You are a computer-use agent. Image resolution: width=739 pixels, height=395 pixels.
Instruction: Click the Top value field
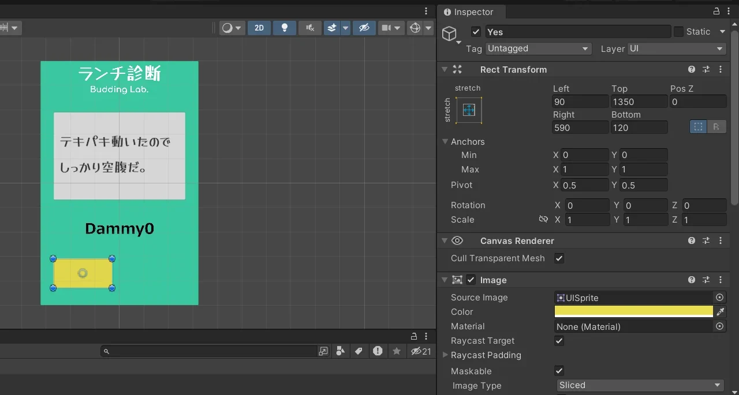(639, 101)
